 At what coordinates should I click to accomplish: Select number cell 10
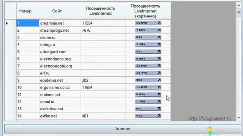click(28, 87)
